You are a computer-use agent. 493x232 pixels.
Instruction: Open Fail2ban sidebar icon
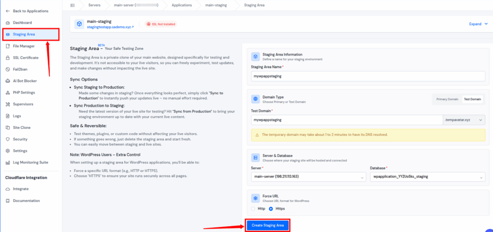[7, 69]
